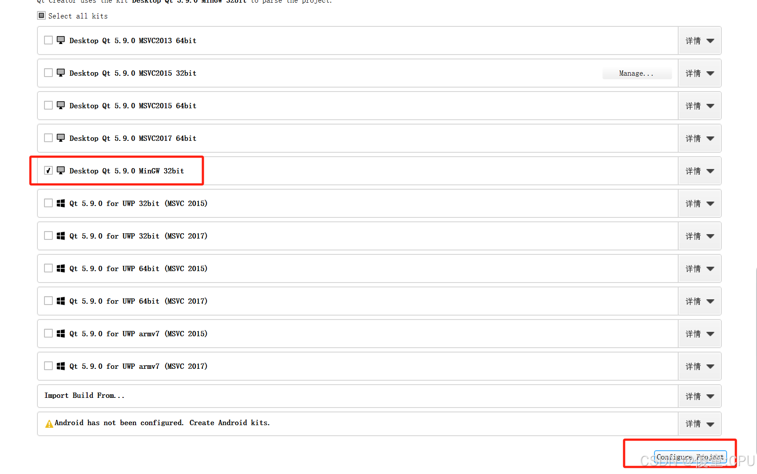Expand details for MSVC2015 32bit kit
757x474 pixels.
click(699, 73)
